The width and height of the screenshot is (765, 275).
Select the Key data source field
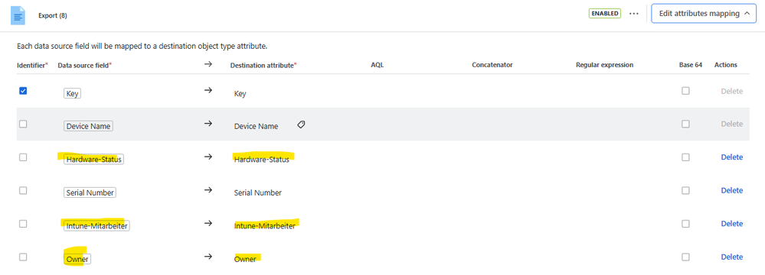pos(72,93)
